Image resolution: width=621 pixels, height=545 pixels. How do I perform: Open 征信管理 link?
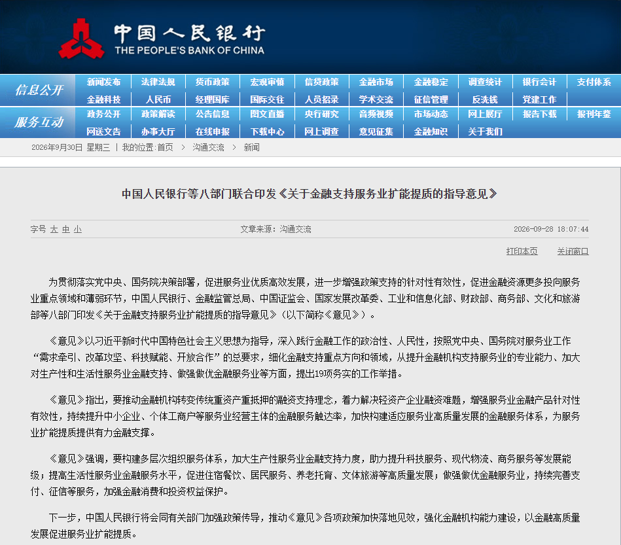tap(431, 99)
